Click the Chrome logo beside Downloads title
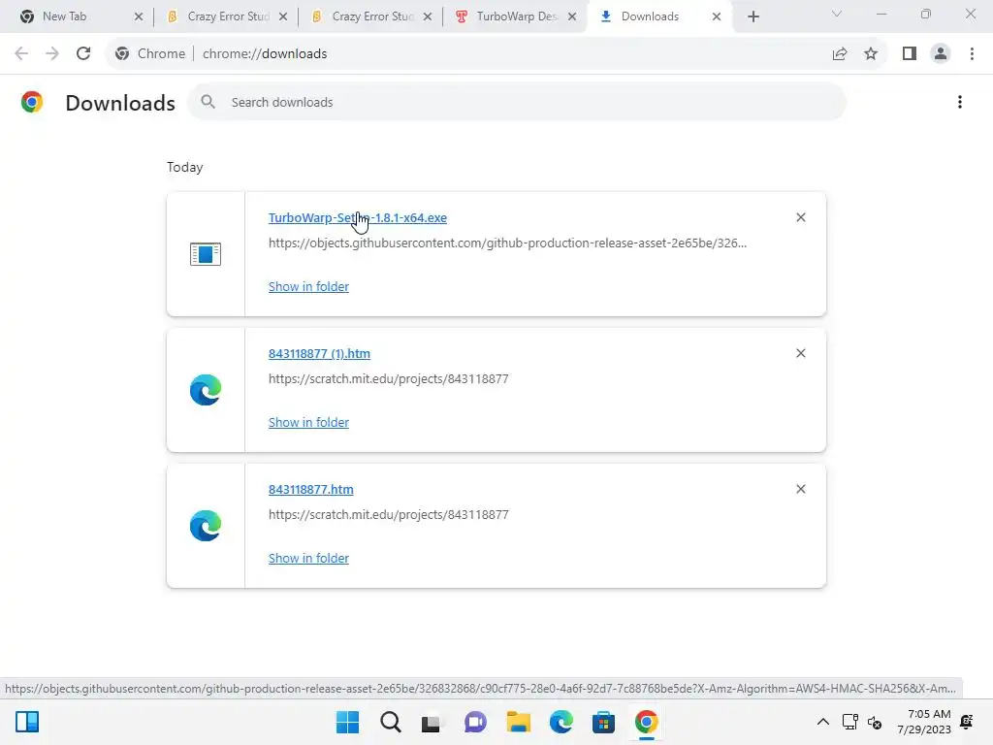The image size is (993, 745). 32,102
